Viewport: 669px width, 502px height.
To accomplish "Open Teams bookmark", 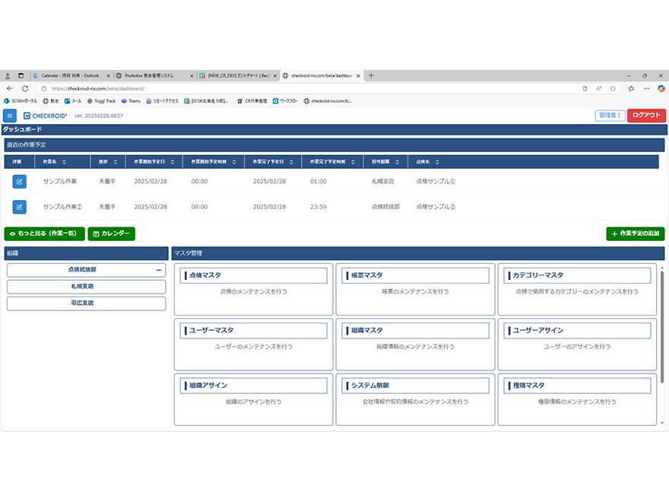I will click(x=131, y=101).
